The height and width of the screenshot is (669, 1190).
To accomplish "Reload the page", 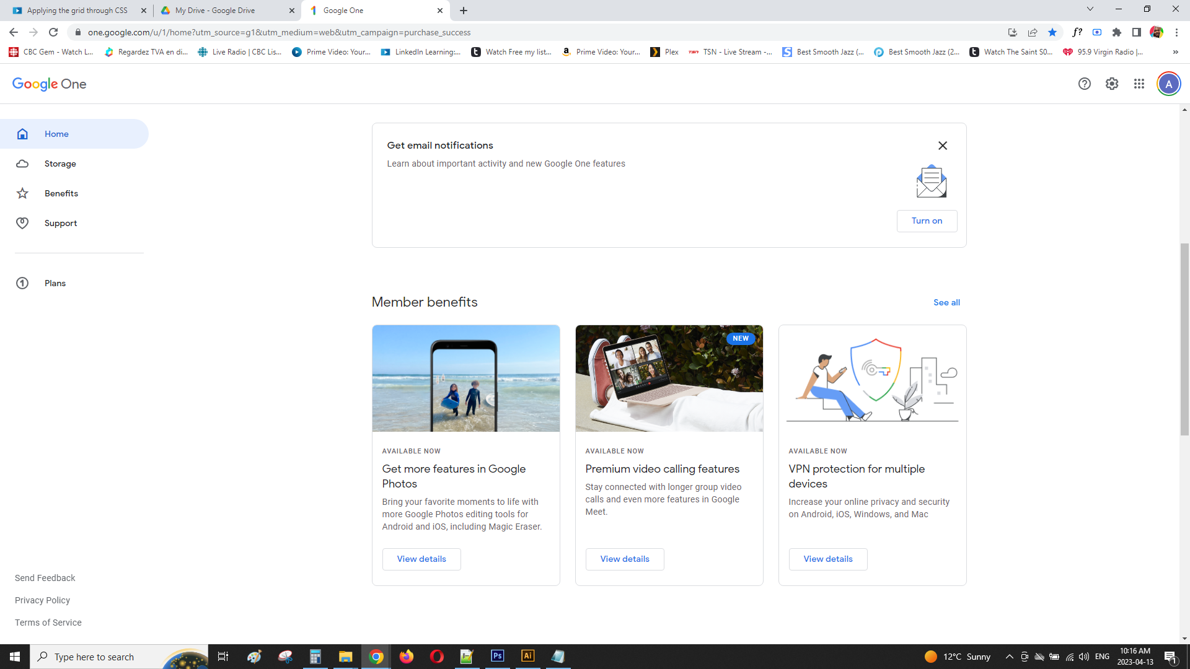I will (x=53, y=32).
